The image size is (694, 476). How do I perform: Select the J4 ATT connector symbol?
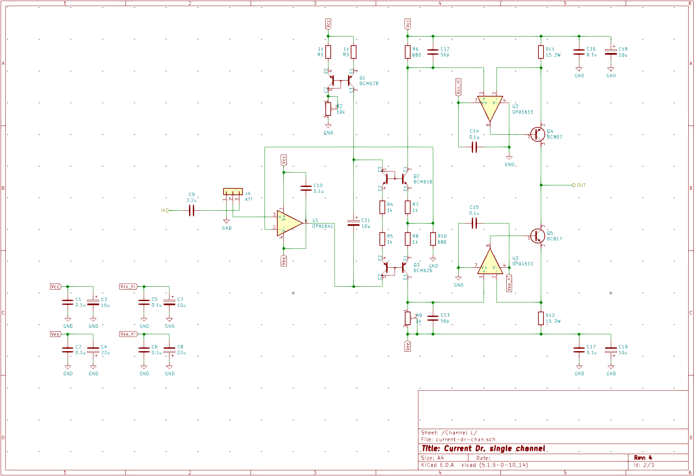pos(233,192)
